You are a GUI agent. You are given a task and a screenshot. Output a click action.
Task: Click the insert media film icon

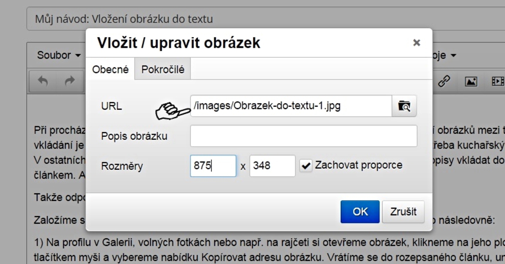[x=497, y=81]
